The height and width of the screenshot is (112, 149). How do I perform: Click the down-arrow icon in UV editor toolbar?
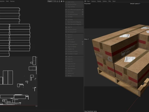pos(64,1)
